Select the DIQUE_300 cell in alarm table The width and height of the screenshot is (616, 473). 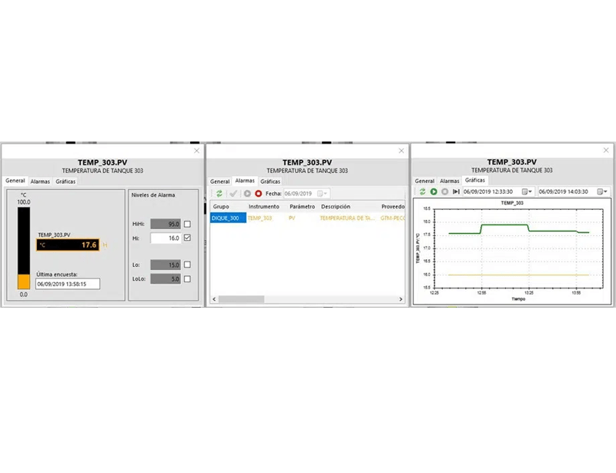point(228,218)
